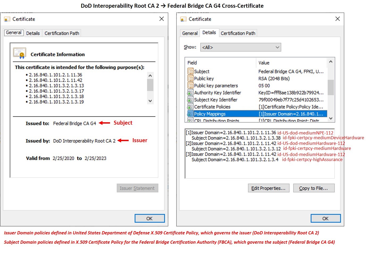The image size is (369, 253).
Task: Click purpose OID 2.16.840.1.101.2.1.11.36
Action: point(55,75)
